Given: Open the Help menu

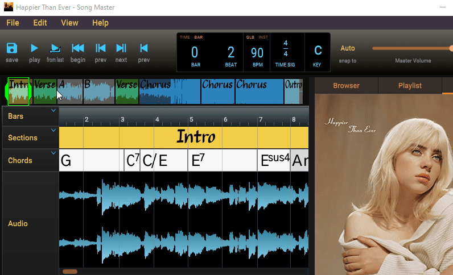Looking at the screenshot, I should [x=100, y=23].
